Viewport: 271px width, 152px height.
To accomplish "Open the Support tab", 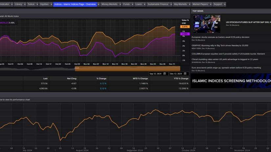I will coord(218,4).
